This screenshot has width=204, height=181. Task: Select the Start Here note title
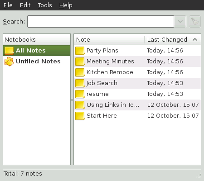point(102,116)
